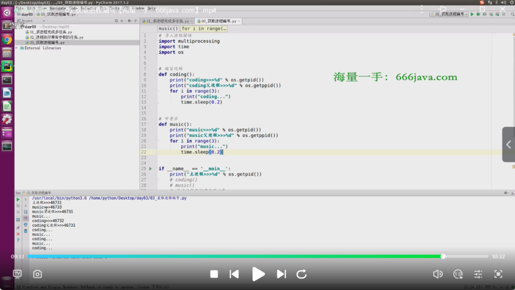The image size is (515, 290).
Task: Skip to the previous video
Action: (x=234, y=274)
